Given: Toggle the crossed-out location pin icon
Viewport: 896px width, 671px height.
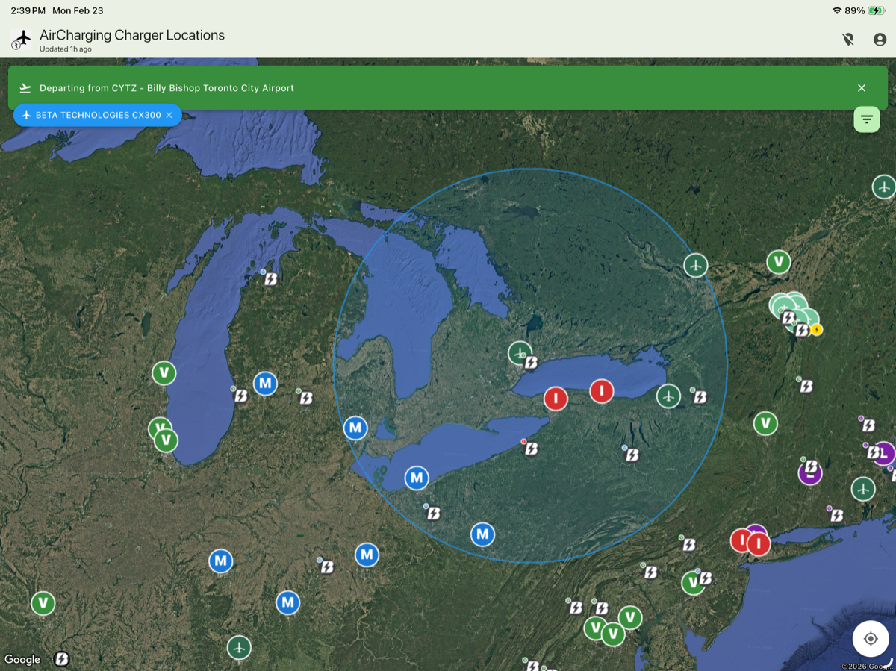Looking at the screenshot, I should (847, 40).
